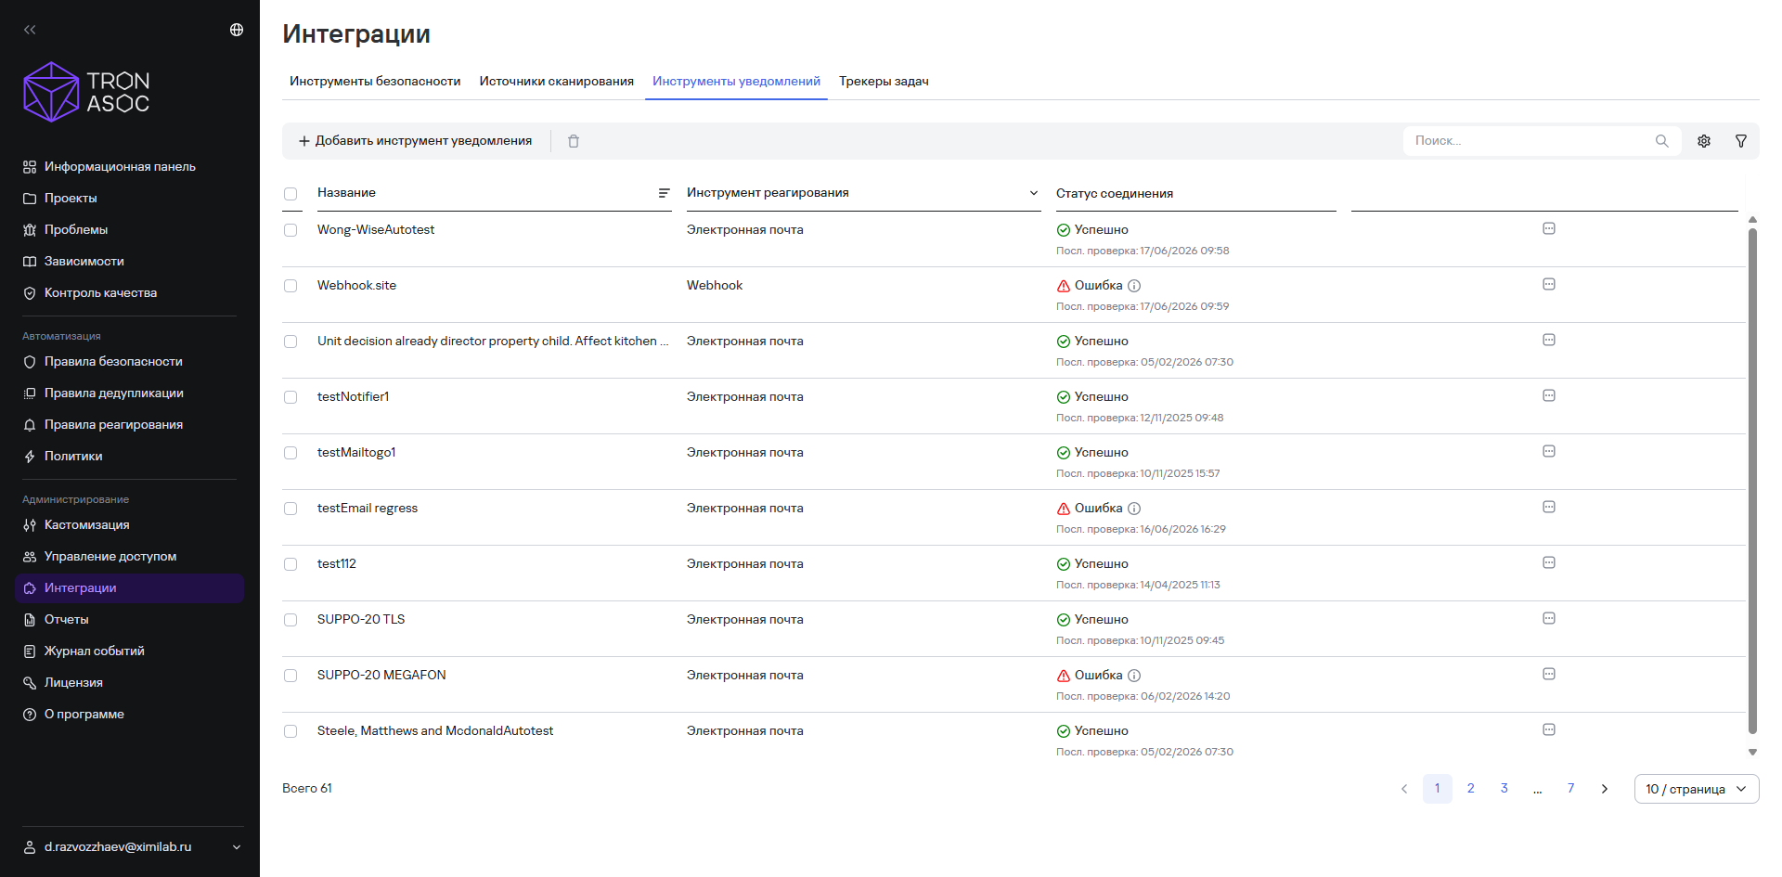The width and height of the screenshot is (1782, 877).
Task: Click the search magnifier icon
Action: pyautogui.click(x=1661, y=141)
